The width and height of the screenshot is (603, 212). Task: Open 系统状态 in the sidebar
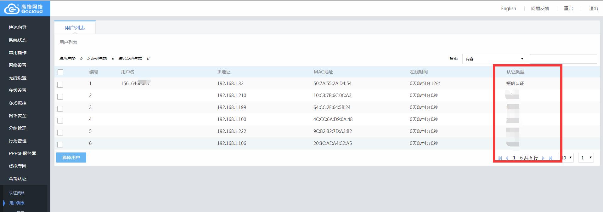pos(18,40)
